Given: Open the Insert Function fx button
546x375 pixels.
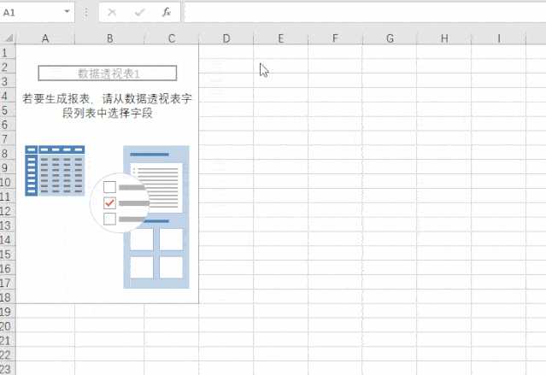Looking at the screenshot, I should point(167,13).
